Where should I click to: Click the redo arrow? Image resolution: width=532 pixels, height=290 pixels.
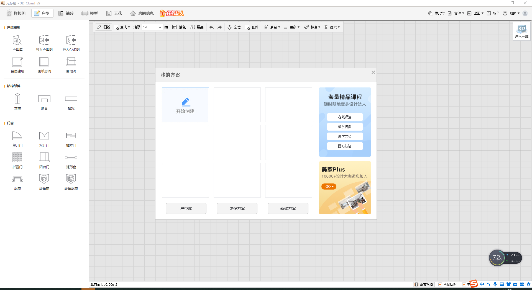pos(220,27)
